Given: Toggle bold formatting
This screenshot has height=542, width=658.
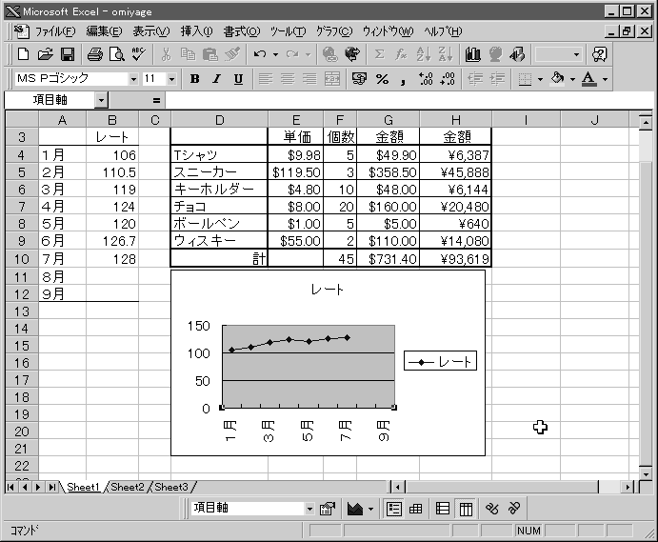Looking at the screenshot, I should tap(194, 79).
